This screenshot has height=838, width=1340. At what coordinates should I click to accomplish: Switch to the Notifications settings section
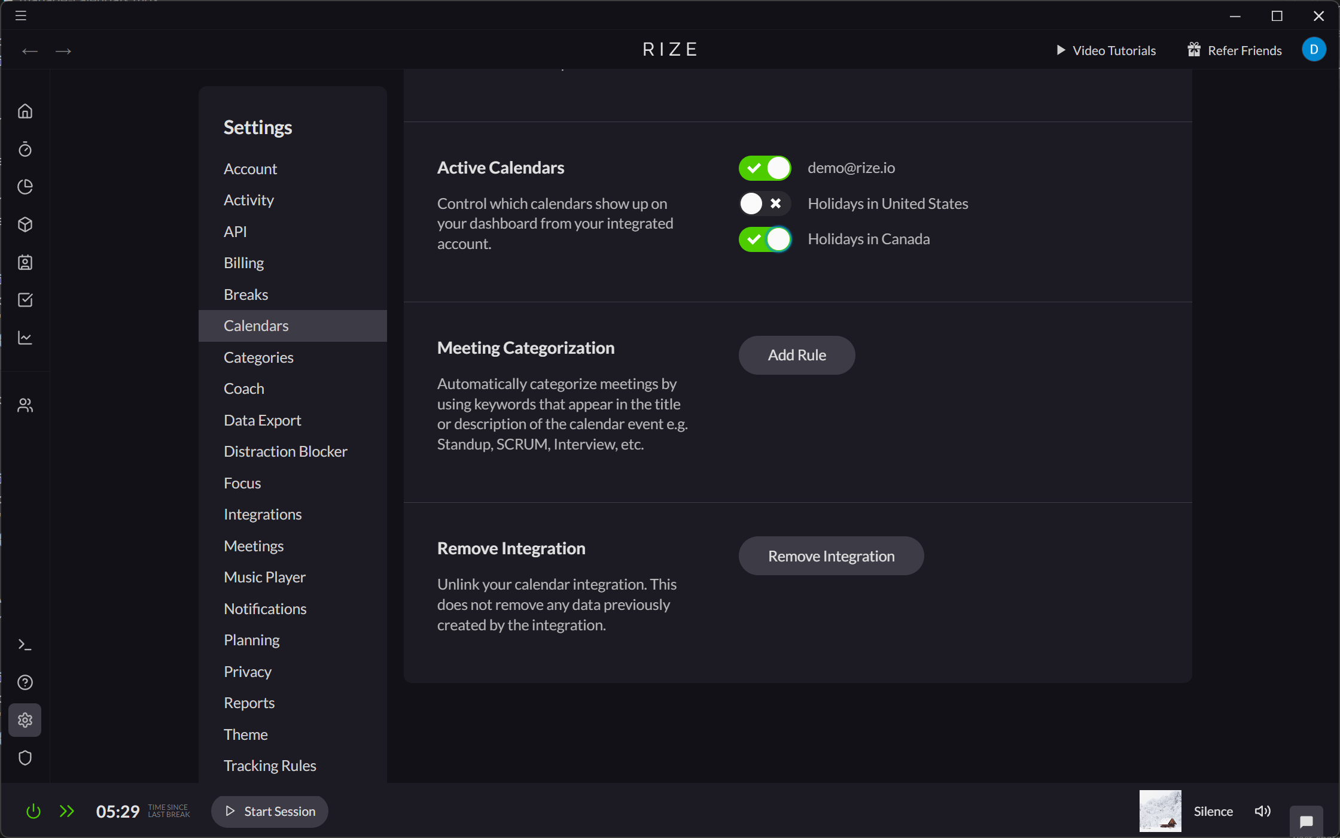[265, 608]
